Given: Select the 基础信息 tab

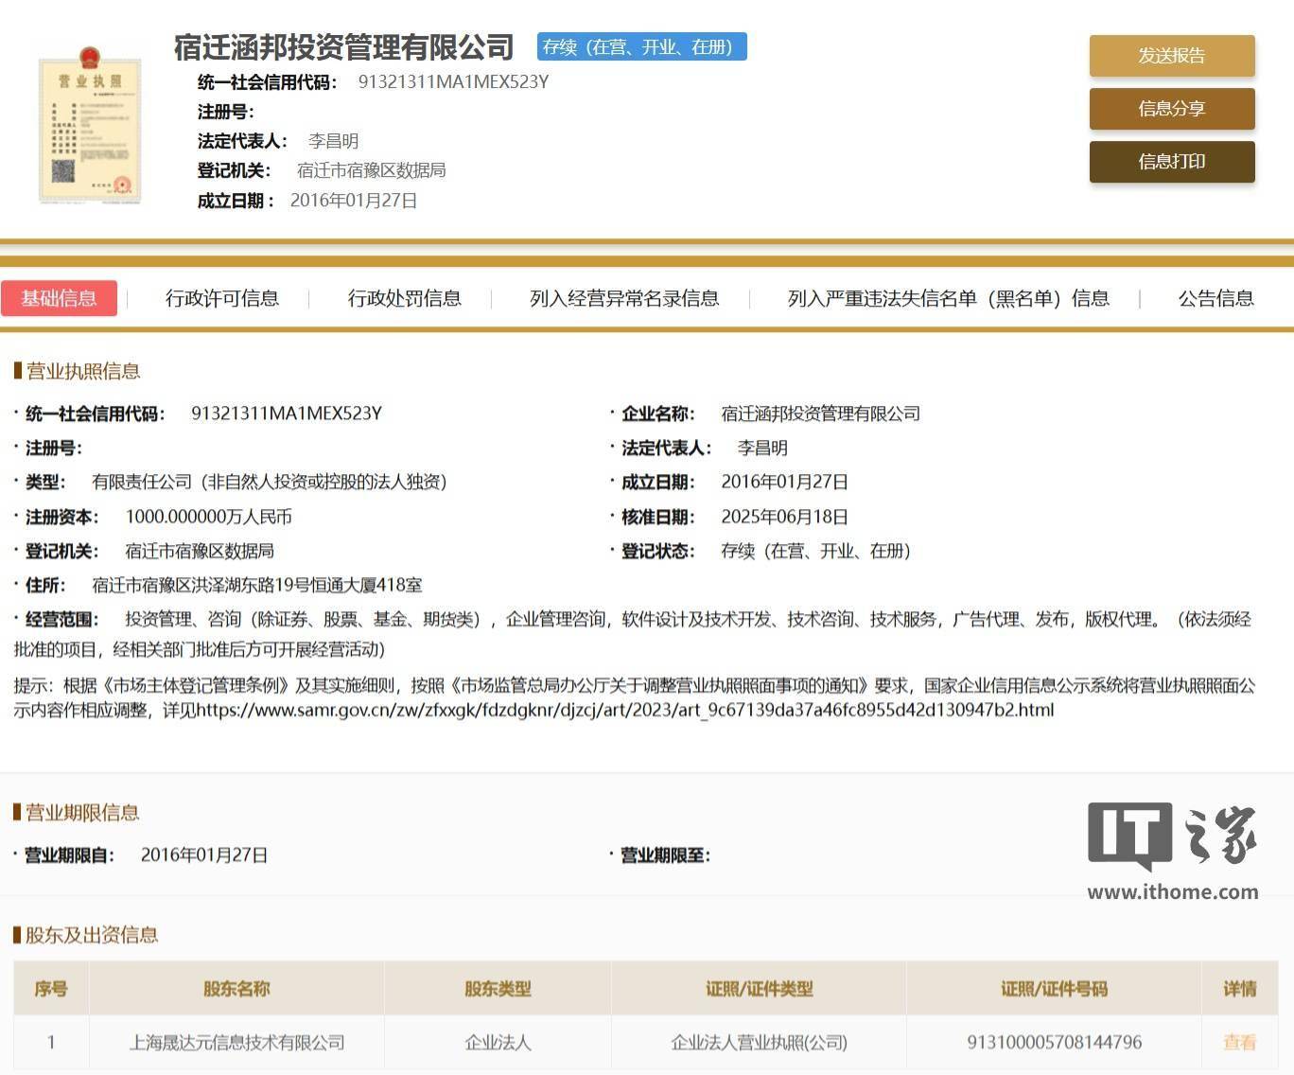Looking at the screenshot, I should click(59, 298).
